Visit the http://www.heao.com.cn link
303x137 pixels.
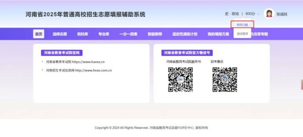click(x=94, y=71)
